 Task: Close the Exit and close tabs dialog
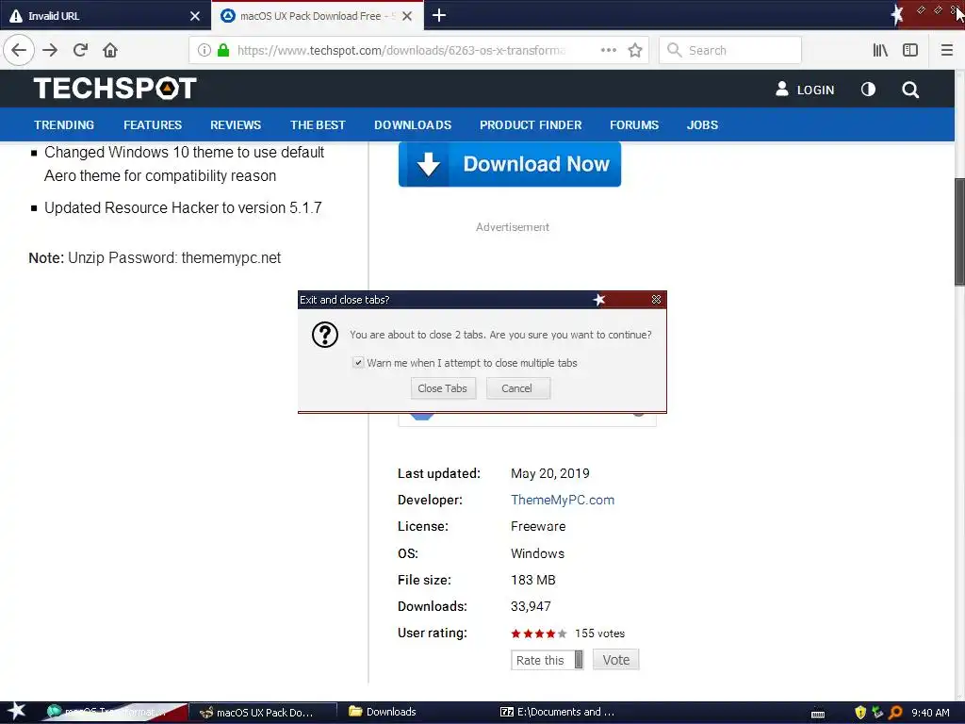[x=656, y=299]
